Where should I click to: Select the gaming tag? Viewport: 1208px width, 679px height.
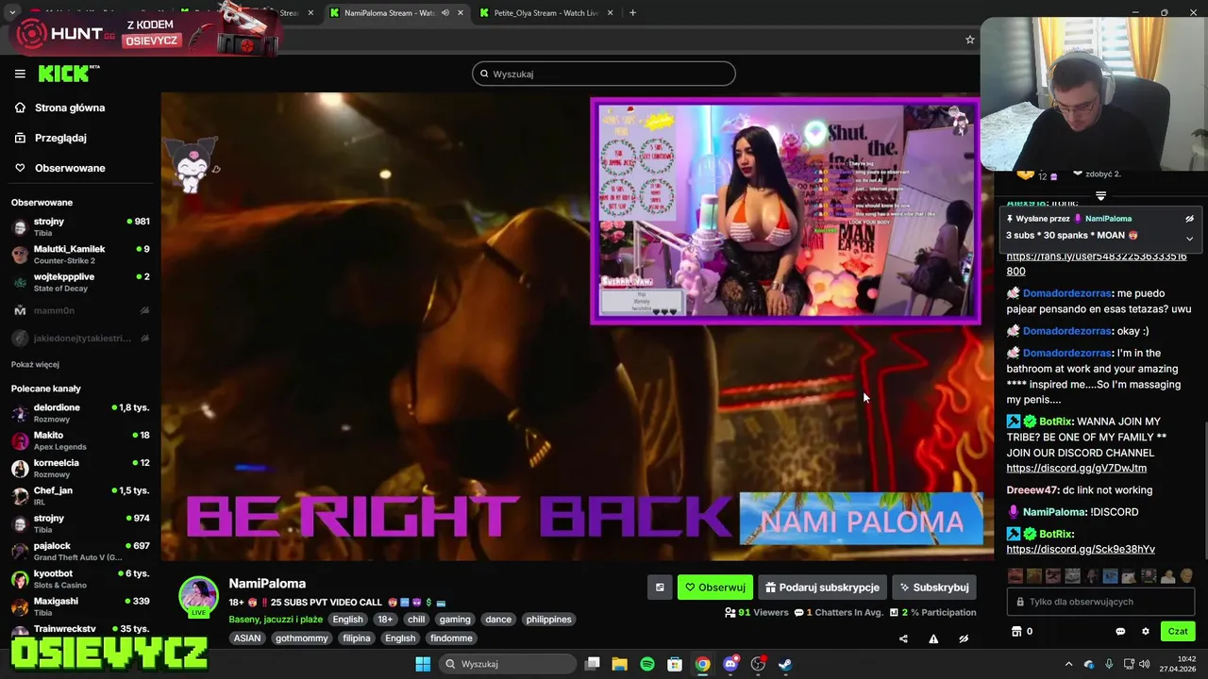455,620
